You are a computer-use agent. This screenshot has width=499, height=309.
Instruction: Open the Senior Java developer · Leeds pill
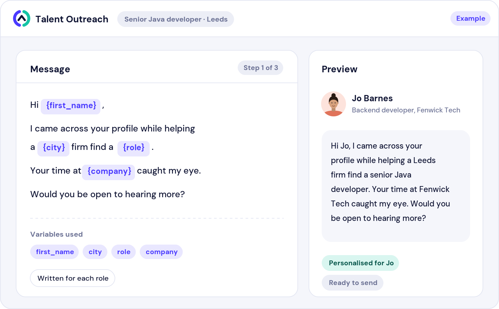pyautogui.click(x=176, y=19)
